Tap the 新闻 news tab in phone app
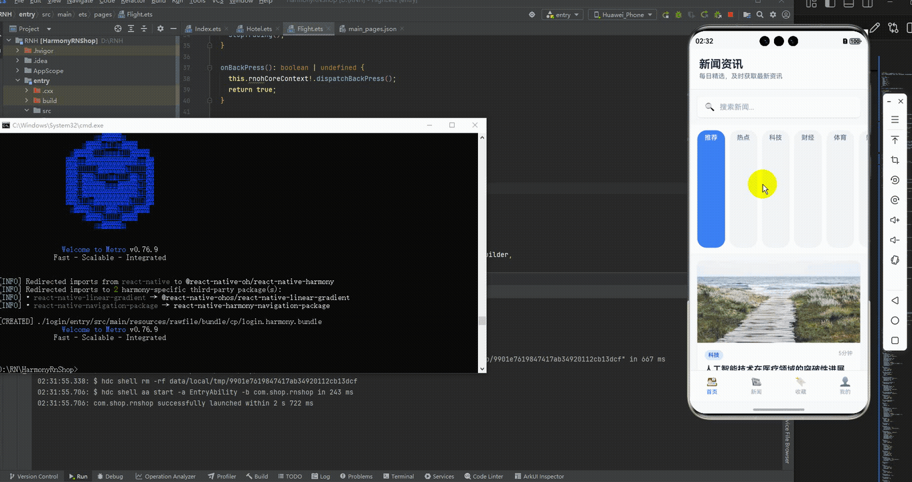Image resolution: width=912 pixels, height=482 pixels. pos(756,386)
